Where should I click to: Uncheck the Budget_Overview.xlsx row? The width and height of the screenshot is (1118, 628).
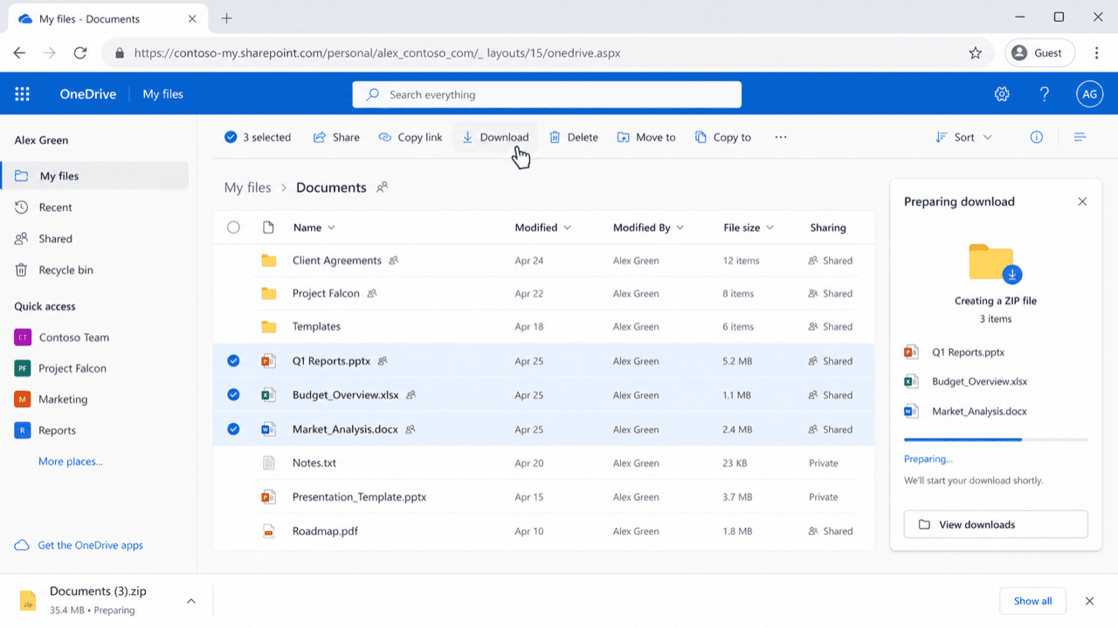233,394
